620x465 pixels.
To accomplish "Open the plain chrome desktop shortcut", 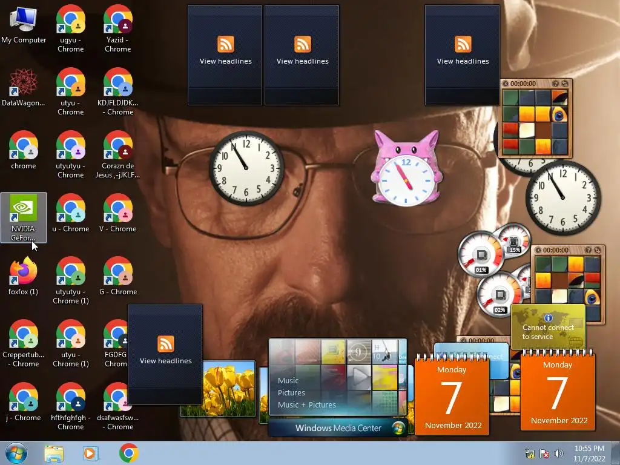I will tap(24, 151).
